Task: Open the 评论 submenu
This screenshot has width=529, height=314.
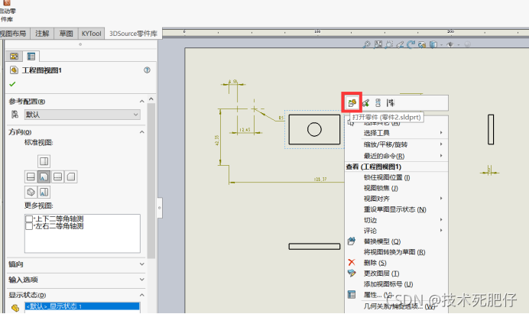Action: click(397, 231)
